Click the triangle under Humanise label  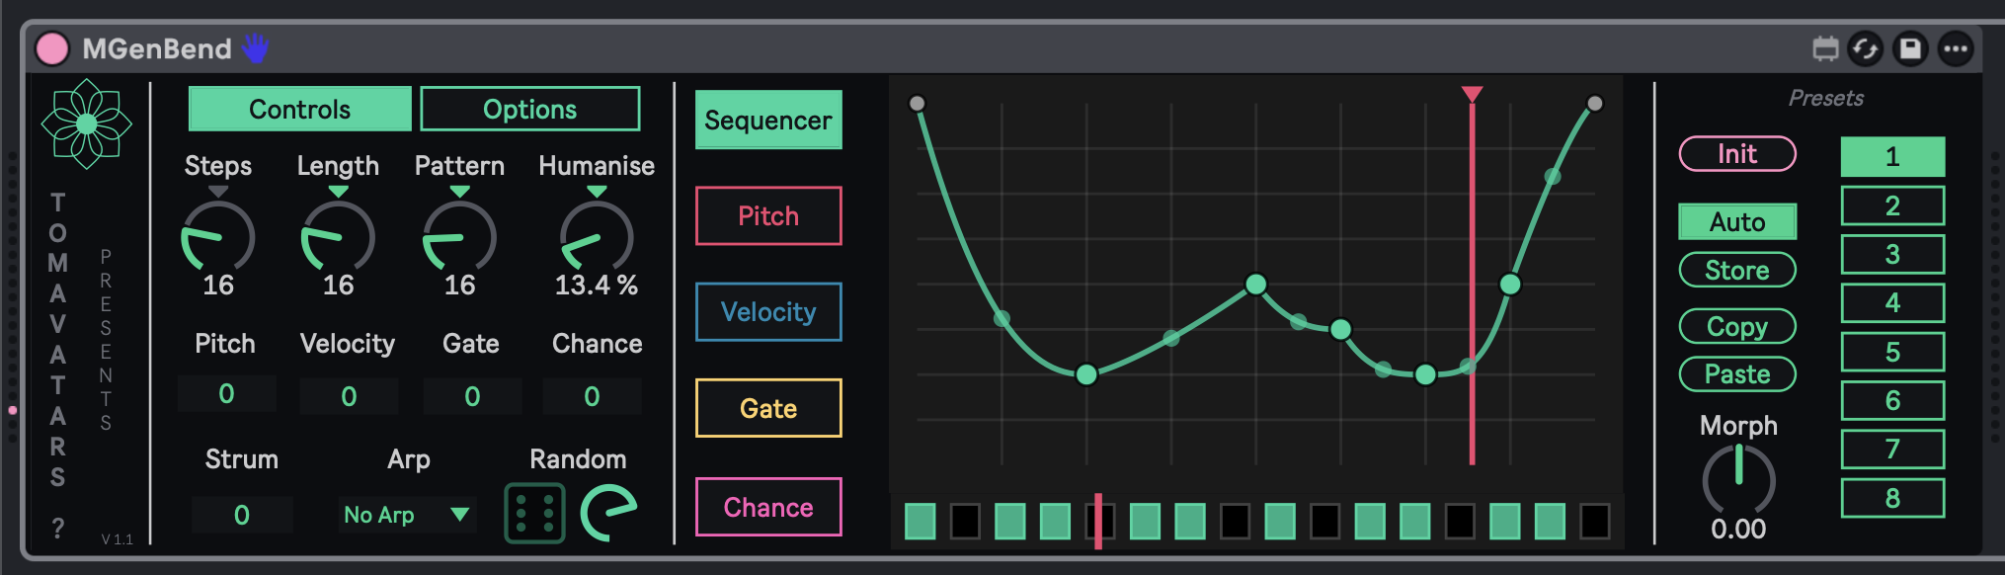[597, 192]
